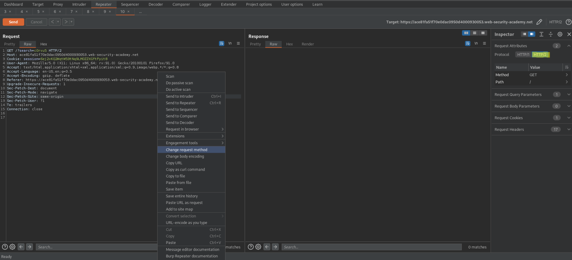Toggle word wrap icon in Response editor
The width and height of the screenshot is (572, 260).
pos(468,44)
